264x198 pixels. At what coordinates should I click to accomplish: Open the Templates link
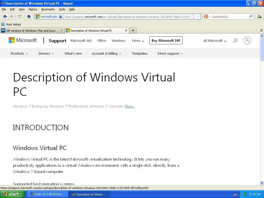pyautogui.click(x=139, y=54)
